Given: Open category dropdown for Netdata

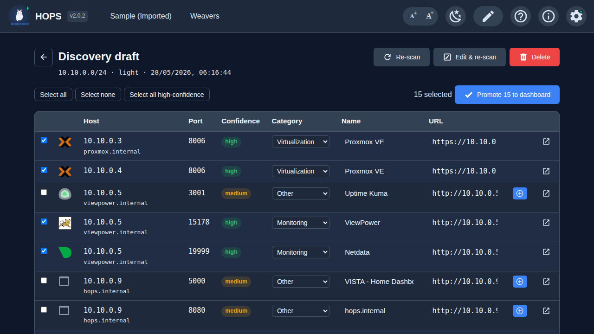Looking at the screenshot, I should click(x=301, y=252).
